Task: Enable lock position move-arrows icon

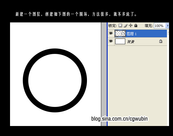Action: (131, 25)
